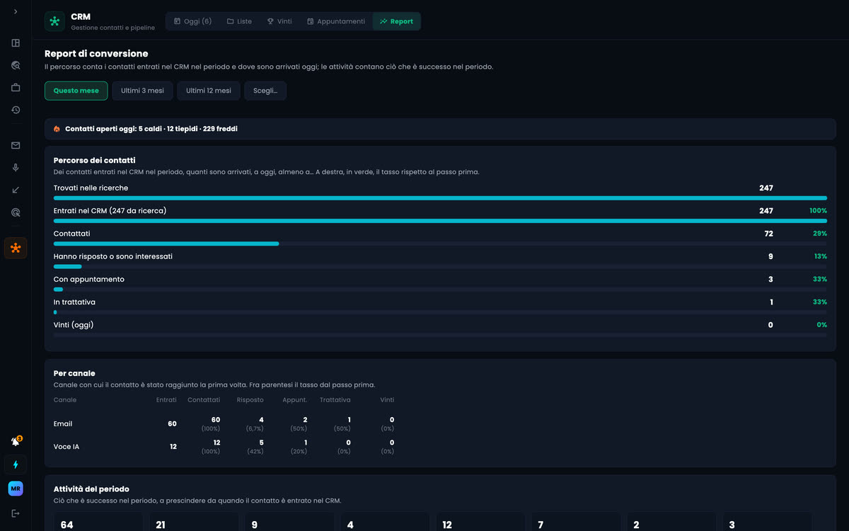
Task: Expand the sidebar with the chevron arrow
Action: coord(16,12)
